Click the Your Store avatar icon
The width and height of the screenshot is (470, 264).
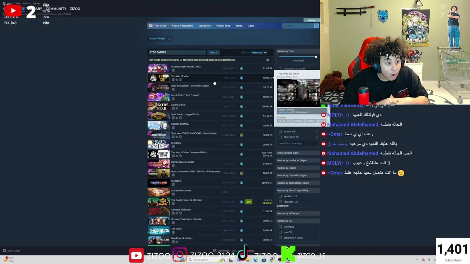click(x=151, y=26)
